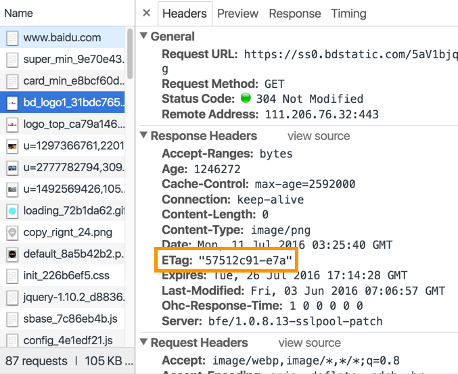
Task: Click the www.baidu.com document icon
Action: (x=12, y=38)
